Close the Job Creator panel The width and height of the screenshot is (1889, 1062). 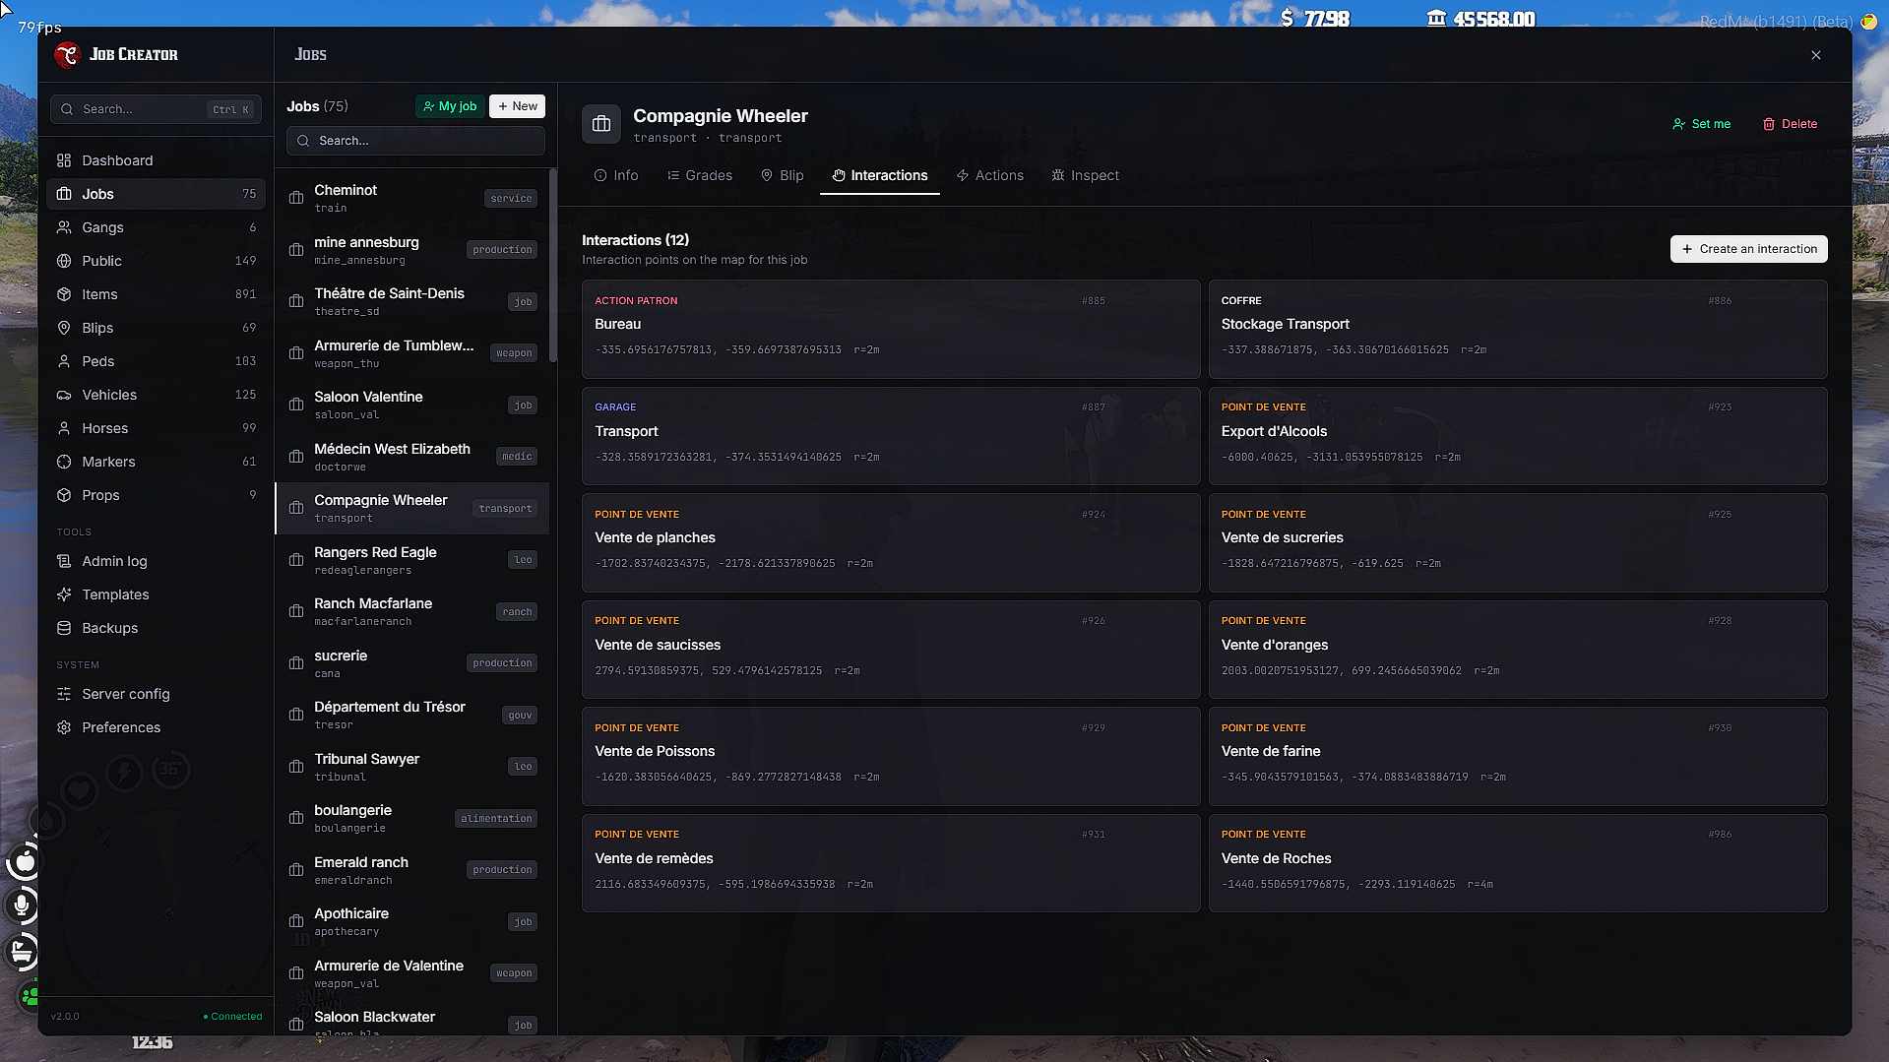[1816, 55]
